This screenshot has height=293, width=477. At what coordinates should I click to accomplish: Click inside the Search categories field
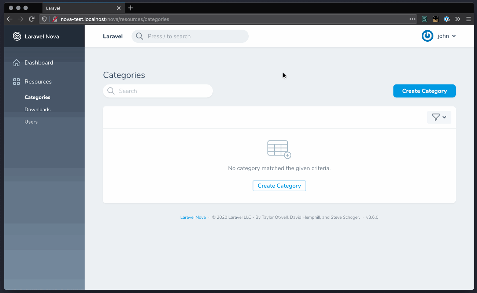click(x=158, y=91)
